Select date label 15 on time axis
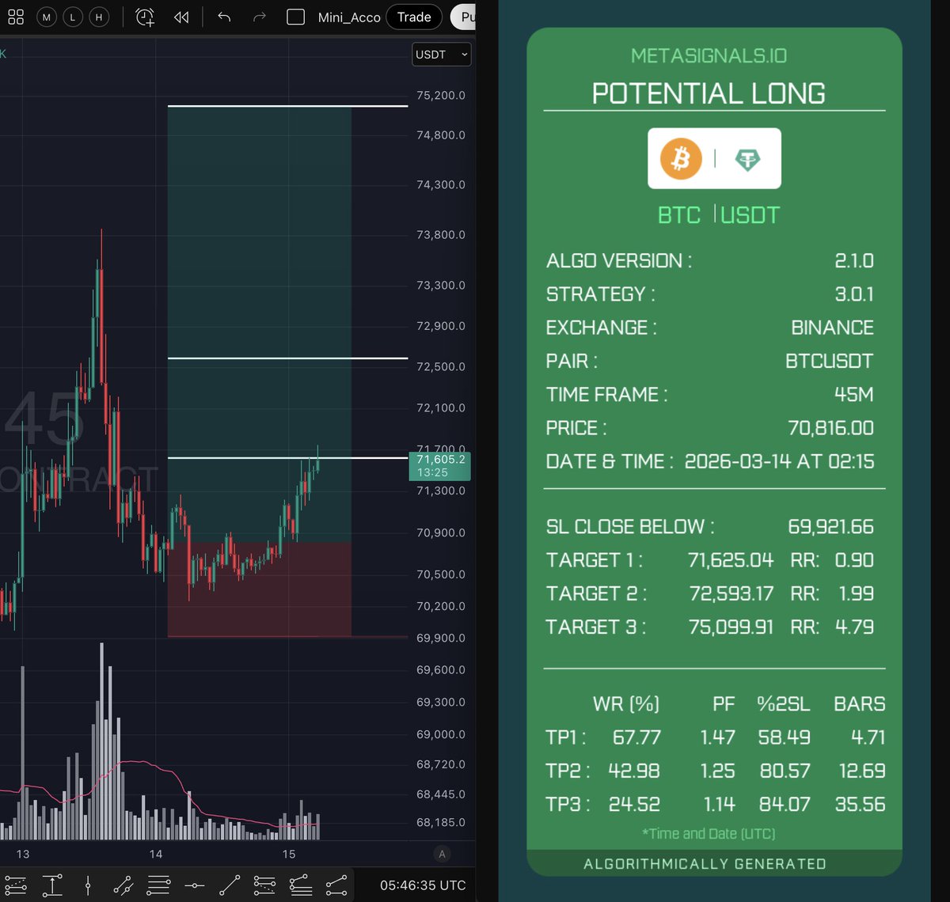 point(289,854)
